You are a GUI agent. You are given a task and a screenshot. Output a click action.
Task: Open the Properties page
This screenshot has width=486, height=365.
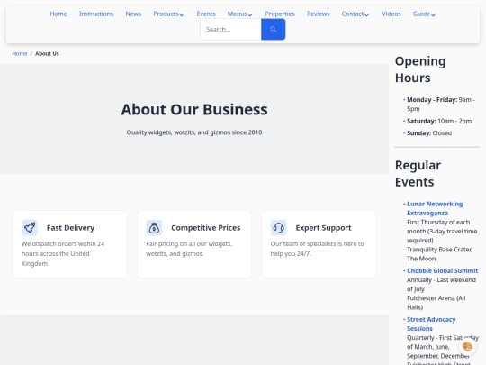tap(280, 14)
